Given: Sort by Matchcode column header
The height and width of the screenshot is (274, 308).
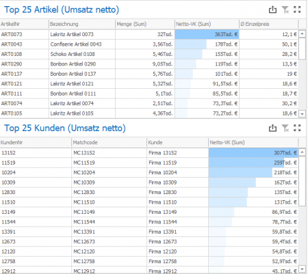Looking at the screenshot, I should click(x=109, y=142).
